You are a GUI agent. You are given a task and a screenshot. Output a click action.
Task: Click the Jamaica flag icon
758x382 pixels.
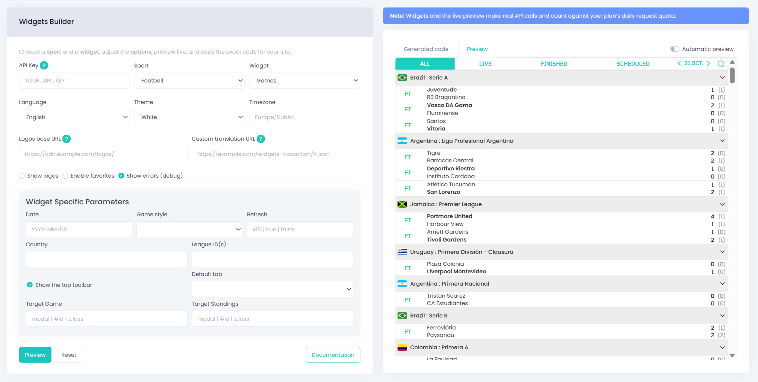[x=402, y=204]
